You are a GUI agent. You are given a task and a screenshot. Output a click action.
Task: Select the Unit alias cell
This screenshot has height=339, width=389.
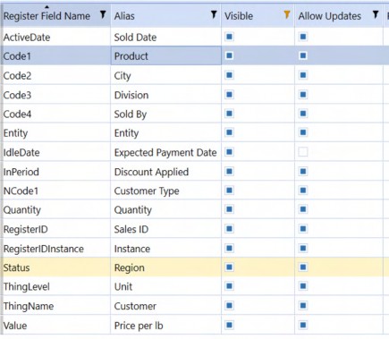click(165, 286)
